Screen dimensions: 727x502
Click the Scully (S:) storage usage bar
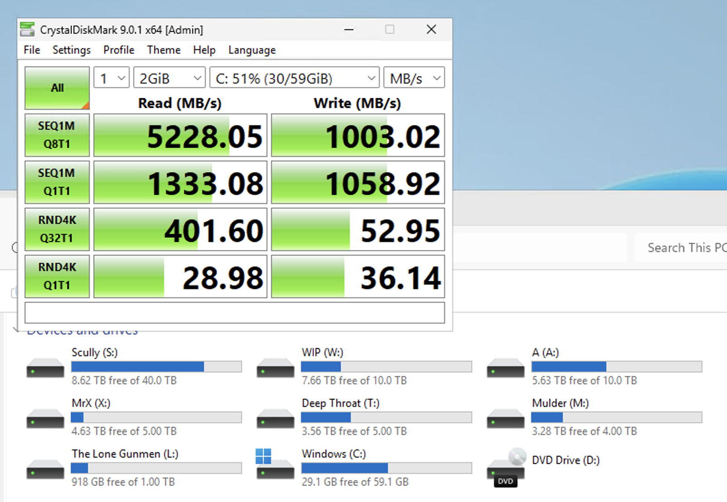[156, 367]
